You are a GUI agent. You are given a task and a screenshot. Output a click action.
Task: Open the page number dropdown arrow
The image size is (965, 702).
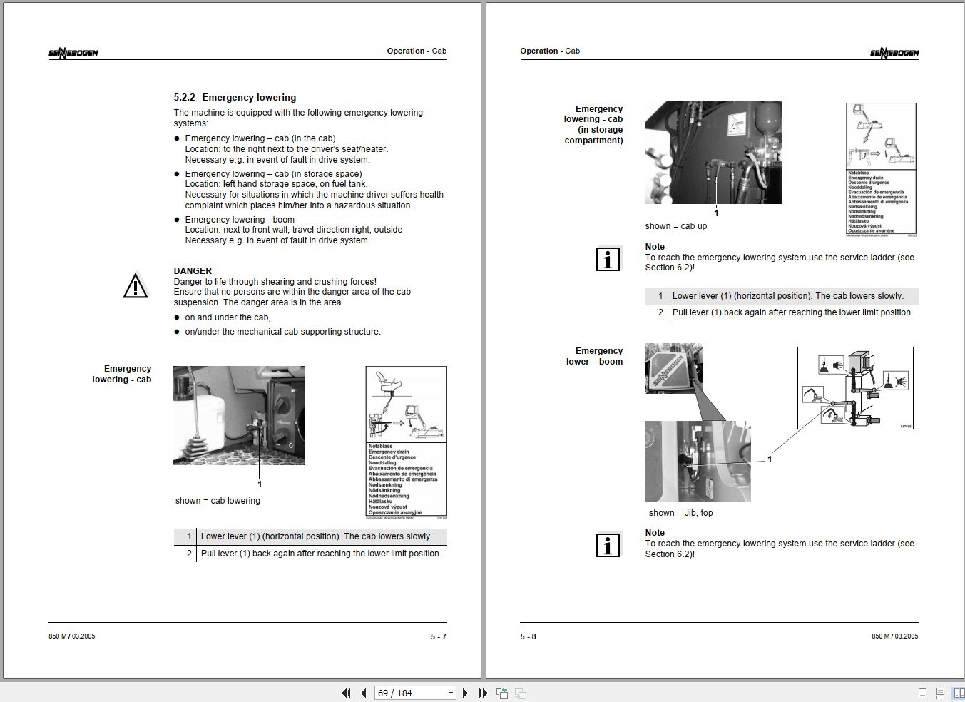point(451,693)
